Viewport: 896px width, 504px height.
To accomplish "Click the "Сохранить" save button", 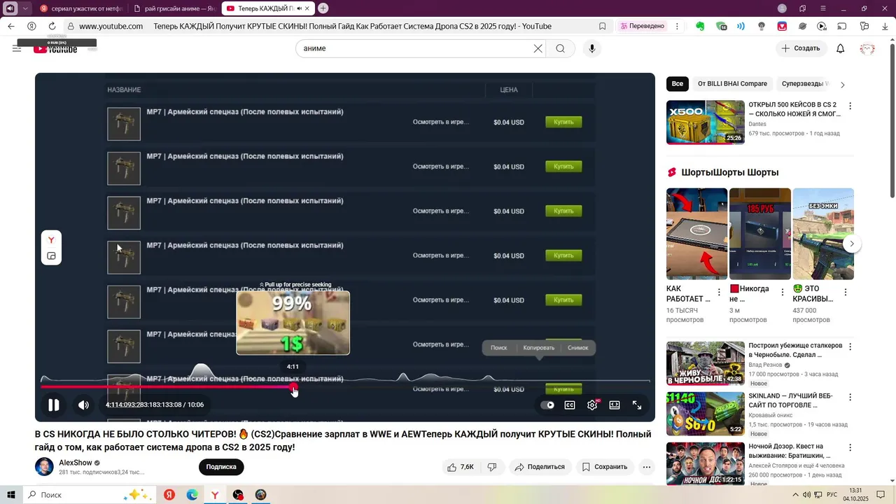I will [x=605, y=467].
